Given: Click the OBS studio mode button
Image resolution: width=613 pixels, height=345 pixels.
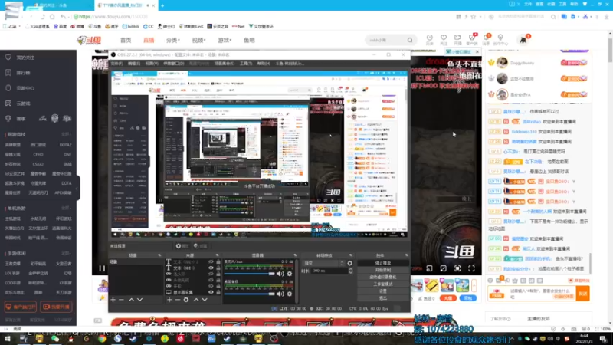Looking at the screenshot, I should click(382, 284).
